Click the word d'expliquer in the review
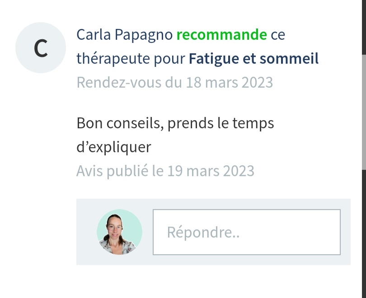Image resolution: width=366 pixels, height=298 pixels. coord(114,147)
